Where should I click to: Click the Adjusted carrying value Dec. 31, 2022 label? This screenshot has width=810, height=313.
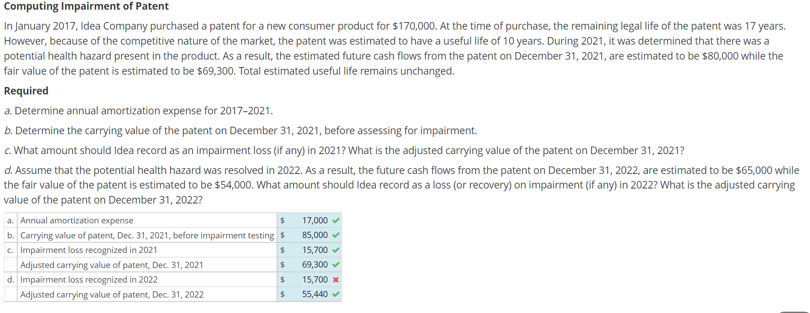click(x=112, y=294)
